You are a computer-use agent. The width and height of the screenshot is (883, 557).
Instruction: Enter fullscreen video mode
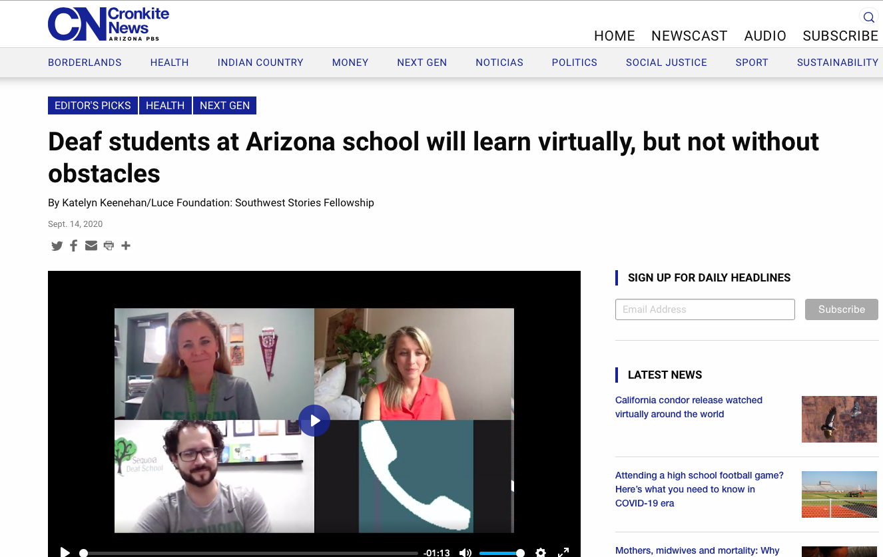coord(563,552)
